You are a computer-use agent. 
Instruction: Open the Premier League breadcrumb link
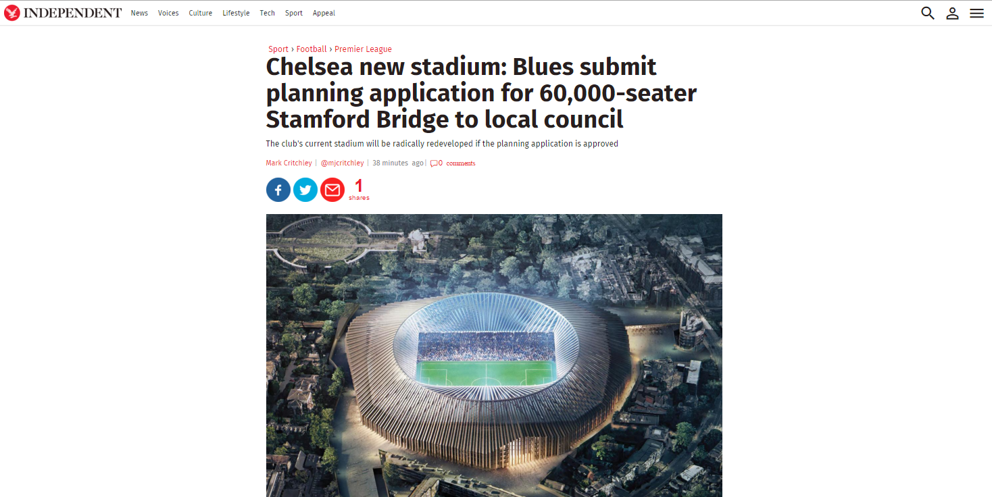coord(363,49)
